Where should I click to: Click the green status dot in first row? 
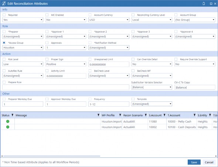coord(8,121)
